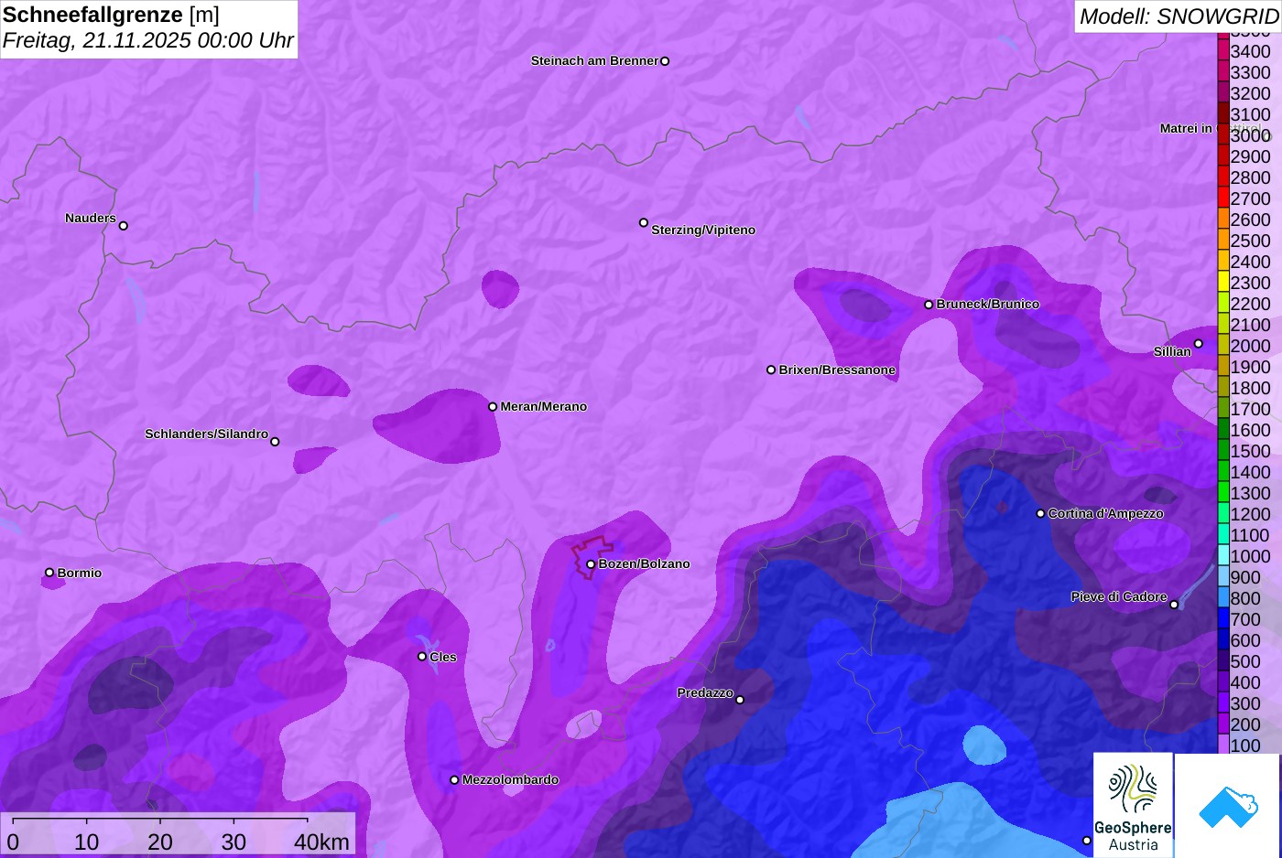Pick the legend color swatch beside 1500

coord(1223,451)
